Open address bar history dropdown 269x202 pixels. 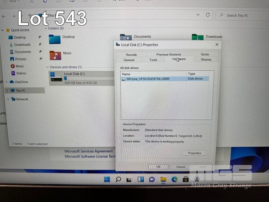tap(197, 15)
